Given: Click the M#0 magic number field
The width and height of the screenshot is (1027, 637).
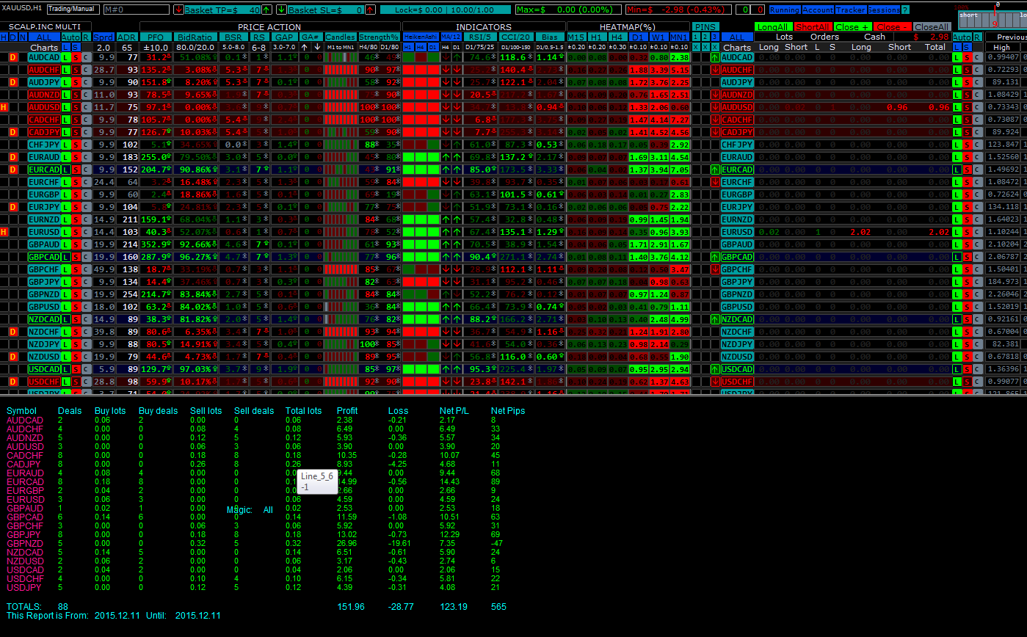Looking at the screenshot, I should [x=137, y=10].
